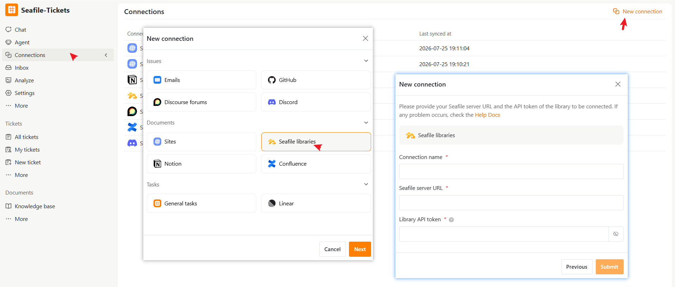Click the Library API token help icon
The height and width of the screenshot is (287, 675).
451,220
